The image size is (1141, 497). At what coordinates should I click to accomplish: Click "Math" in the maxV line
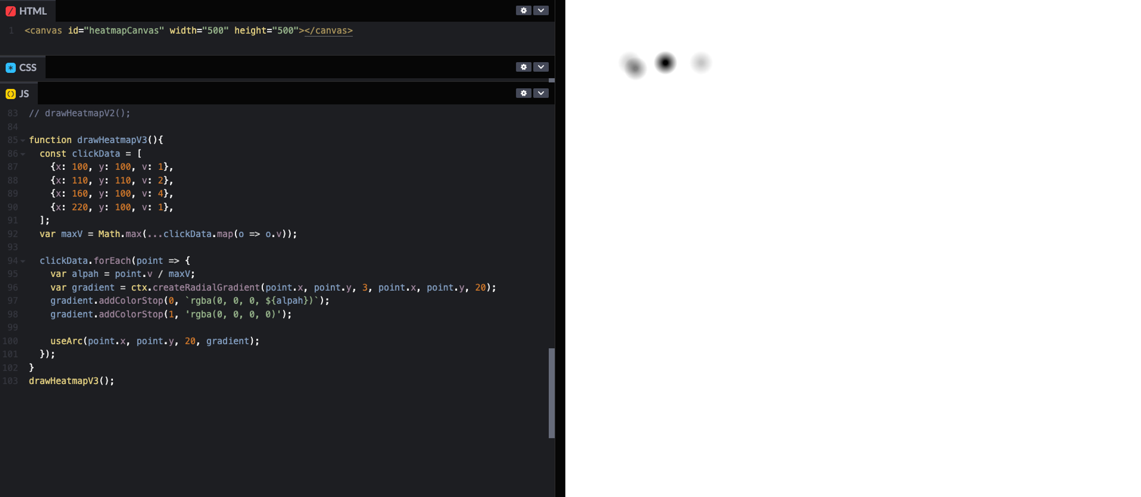point(109,234)
